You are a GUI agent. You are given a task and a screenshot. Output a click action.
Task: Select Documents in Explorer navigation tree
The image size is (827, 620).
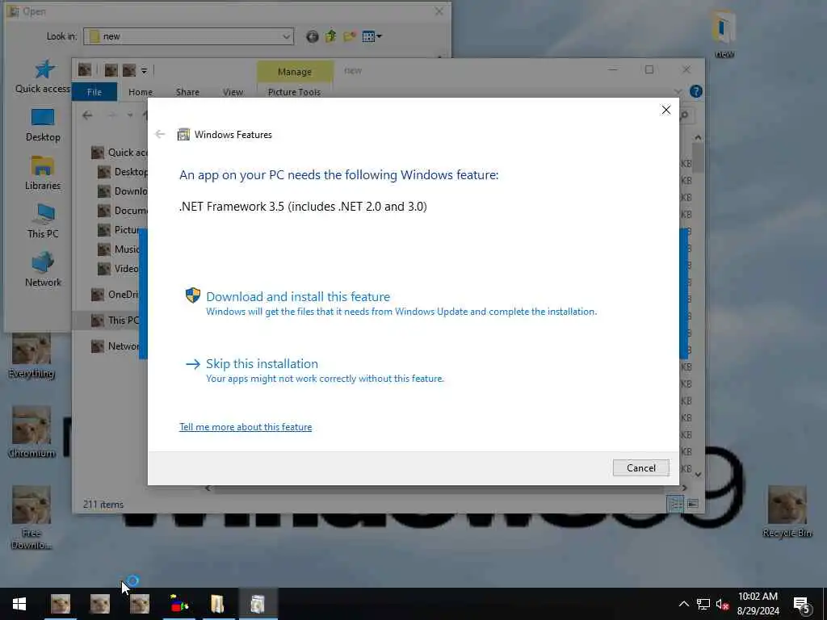[x=123, y=211]
